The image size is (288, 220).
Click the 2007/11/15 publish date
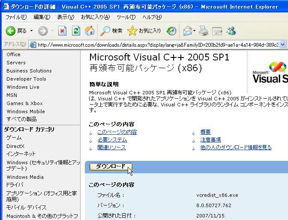[x=210, y=216]
